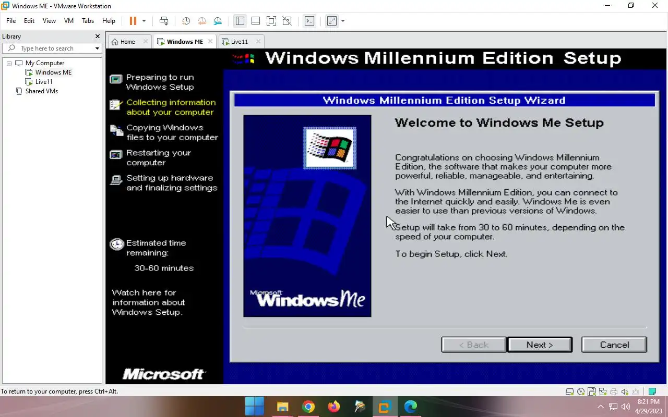Click the sound card status bar icon
668x417 pixels.
[625, 391]
